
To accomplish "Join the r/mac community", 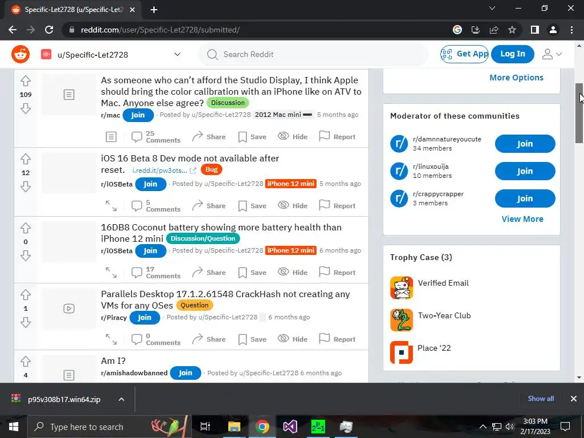I will pyautogui.click(x=138, y=115).
